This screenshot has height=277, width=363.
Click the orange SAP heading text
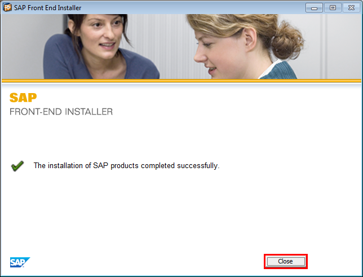point(23,98)
